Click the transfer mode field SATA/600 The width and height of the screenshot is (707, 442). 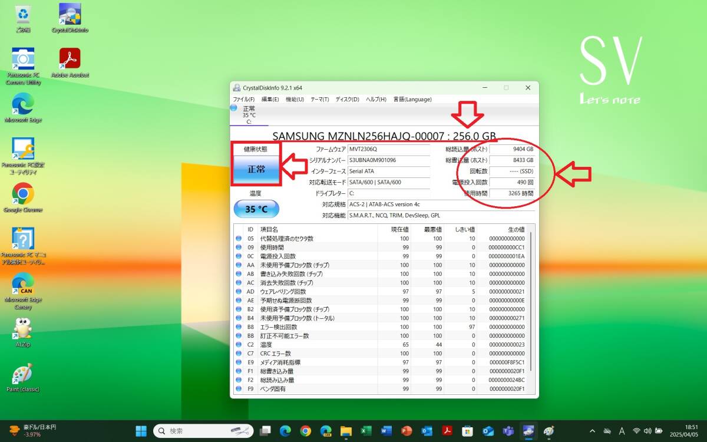tap(388, 183)
